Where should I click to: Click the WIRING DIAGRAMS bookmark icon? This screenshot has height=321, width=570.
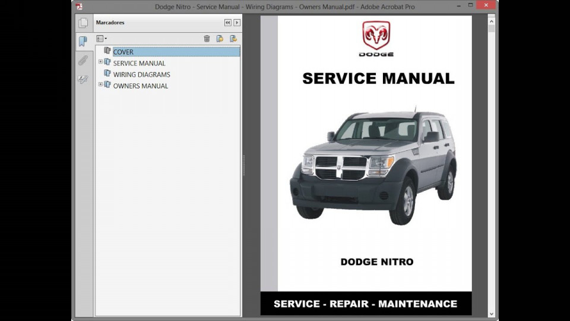[x=107, y=73]
